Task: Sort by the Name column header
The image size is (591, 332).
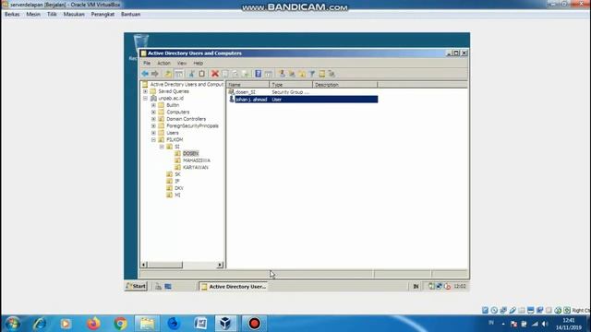Action: tap(248, 85)
